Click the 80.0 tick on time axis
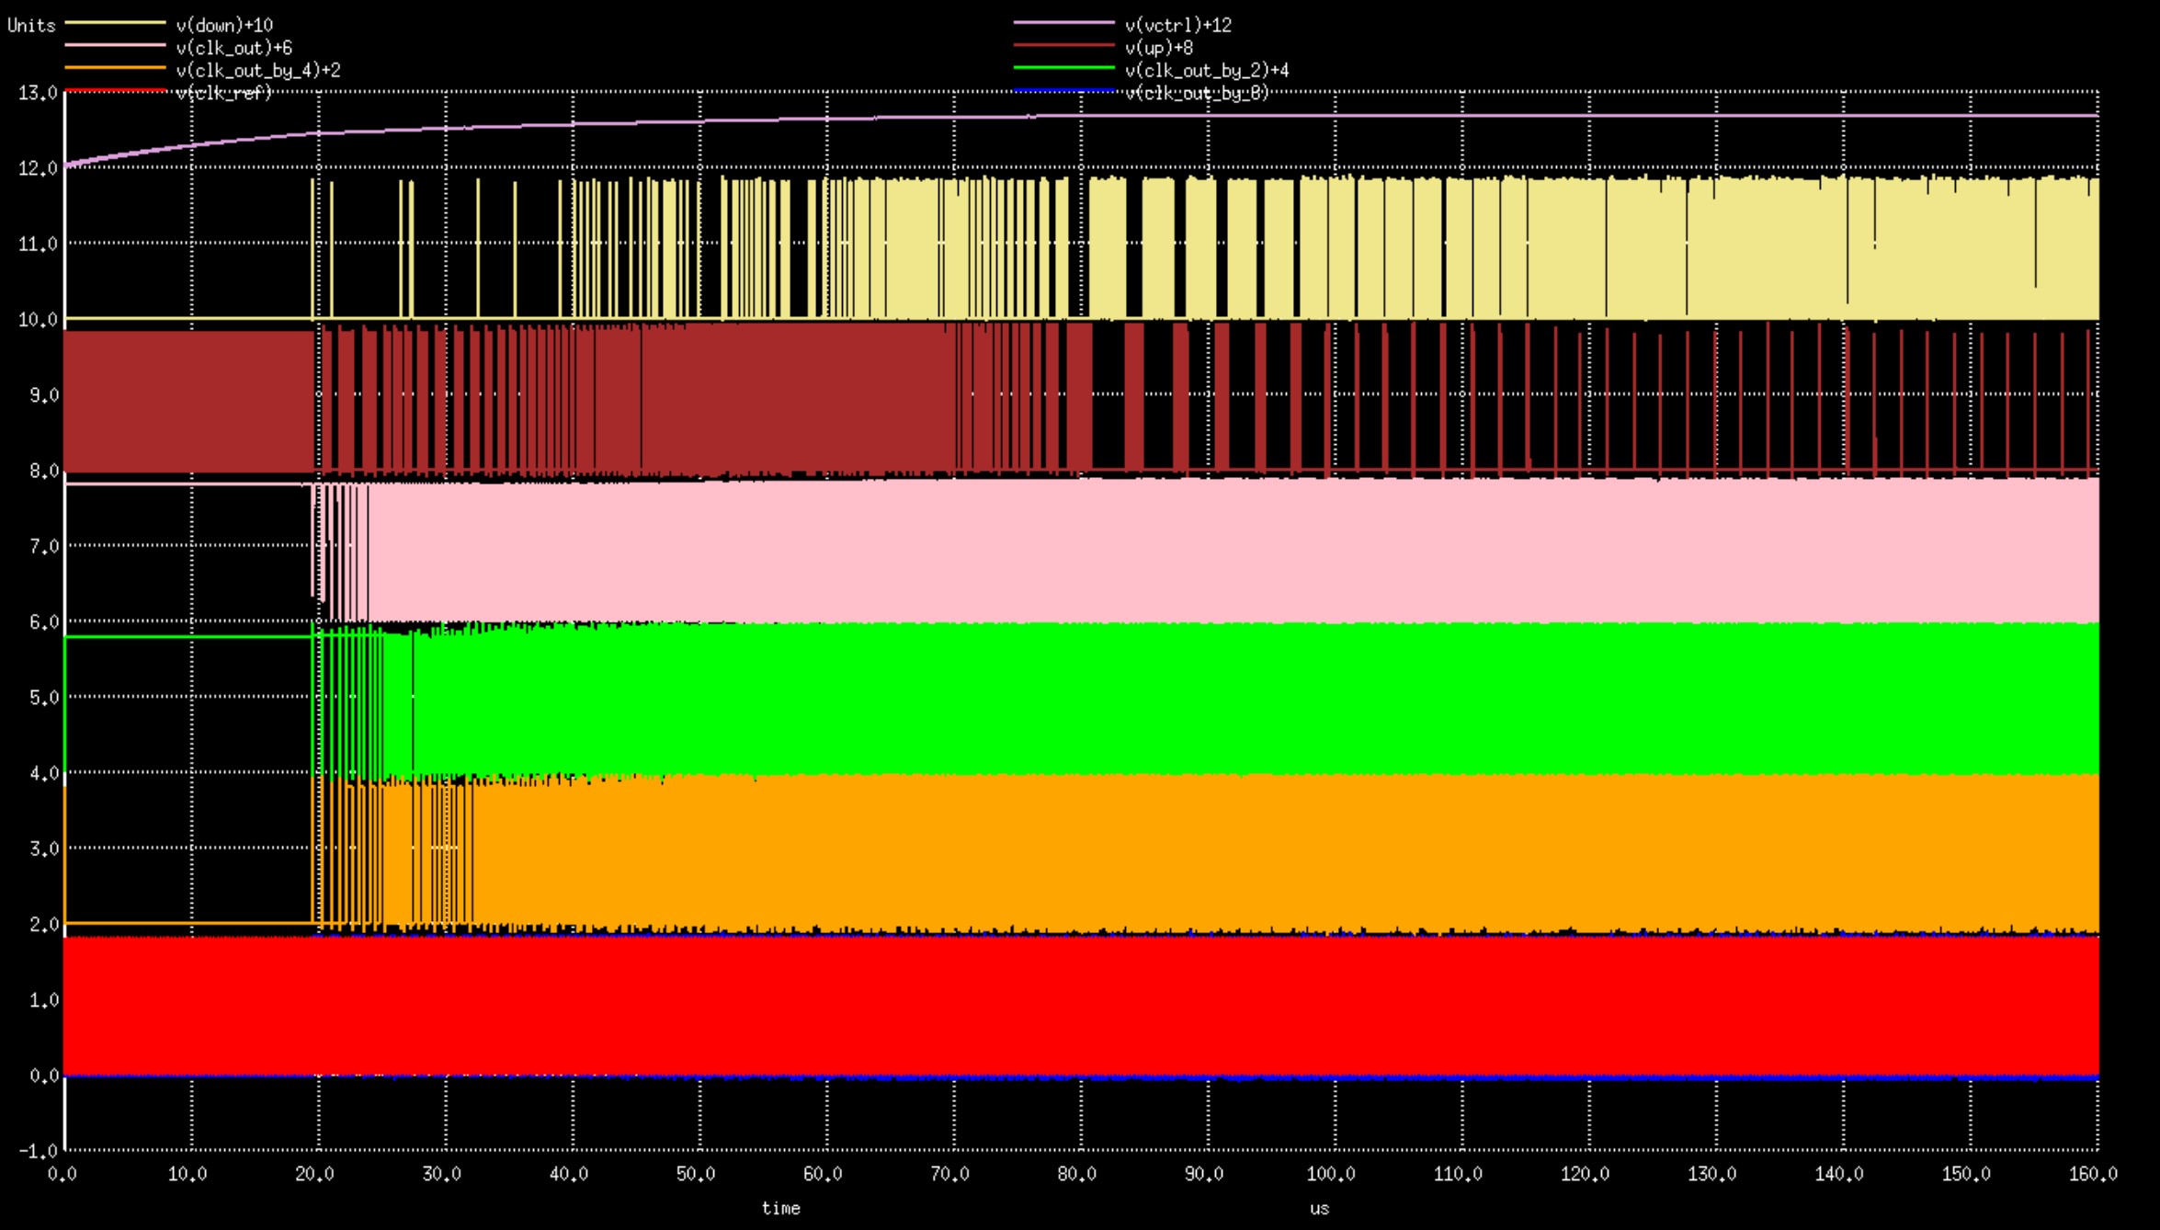The height and width of the screenshot is (1230, 2160). pyautogui.click(x=1077, y=1174)
